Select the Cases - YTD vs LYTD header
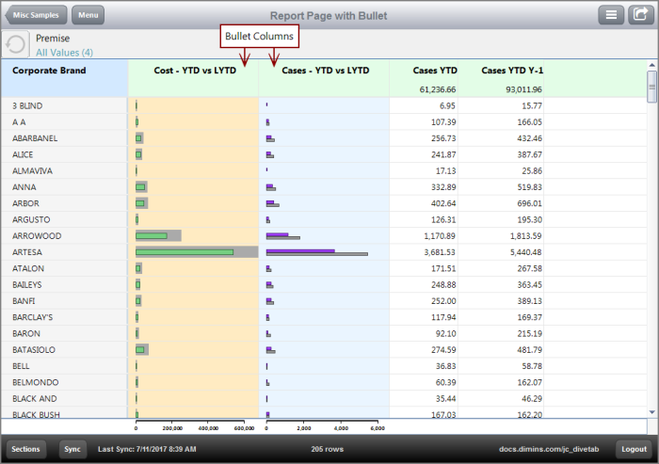The height and width of the screenshot is (464, 659). coord(325,71)
